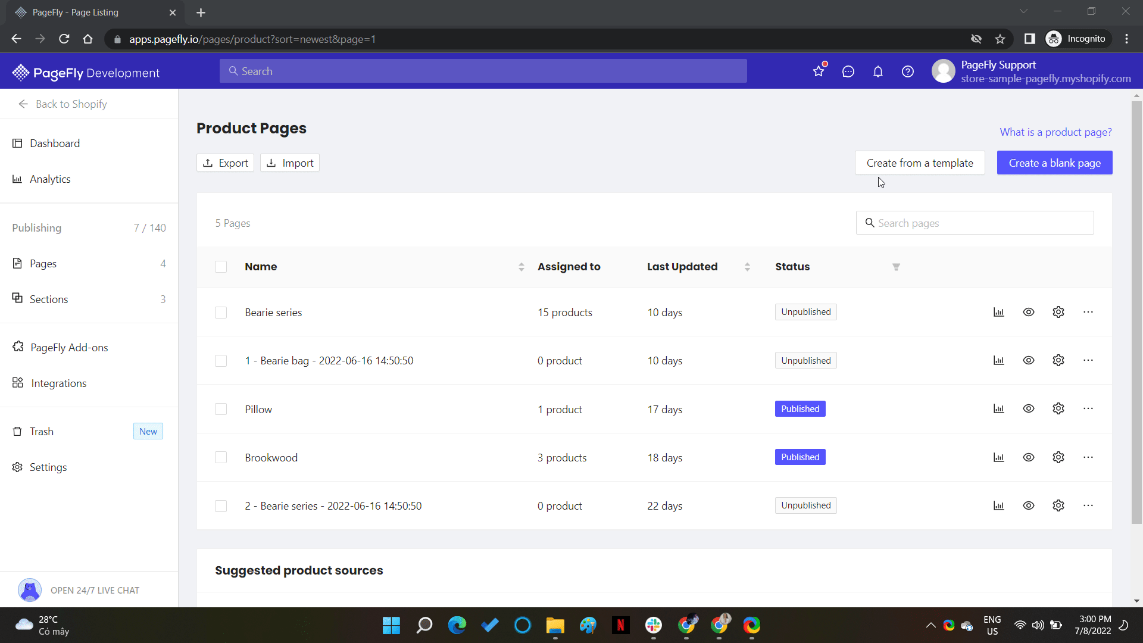Open the live chat mascot icon
The width and height of the screenshot is (1143, 643).
pyautogui.click(x=30, y=590)
